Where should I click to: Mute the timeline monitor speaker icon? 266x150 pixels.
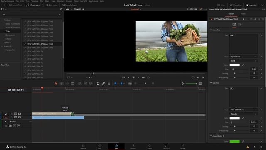point(183,83)
